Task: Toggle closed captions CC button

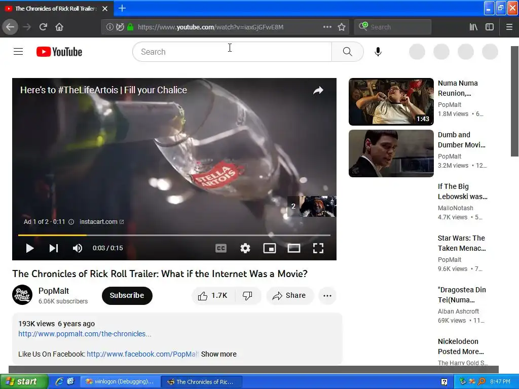Action: [x=221, y=248]
